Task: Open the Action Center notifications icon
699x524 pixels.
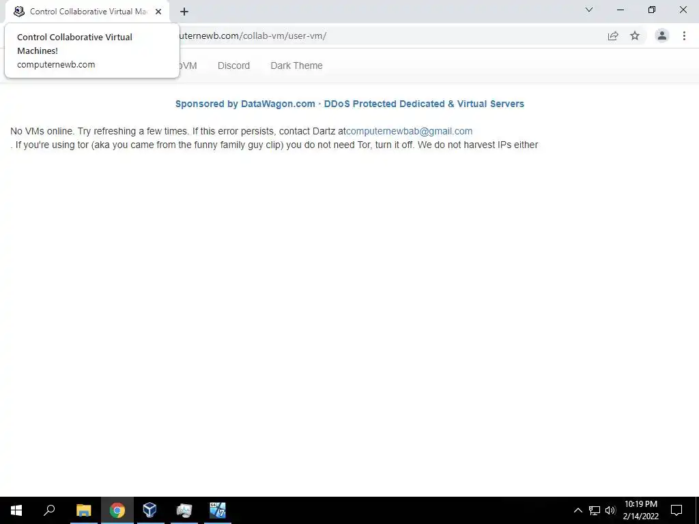Action: [676, 510]
